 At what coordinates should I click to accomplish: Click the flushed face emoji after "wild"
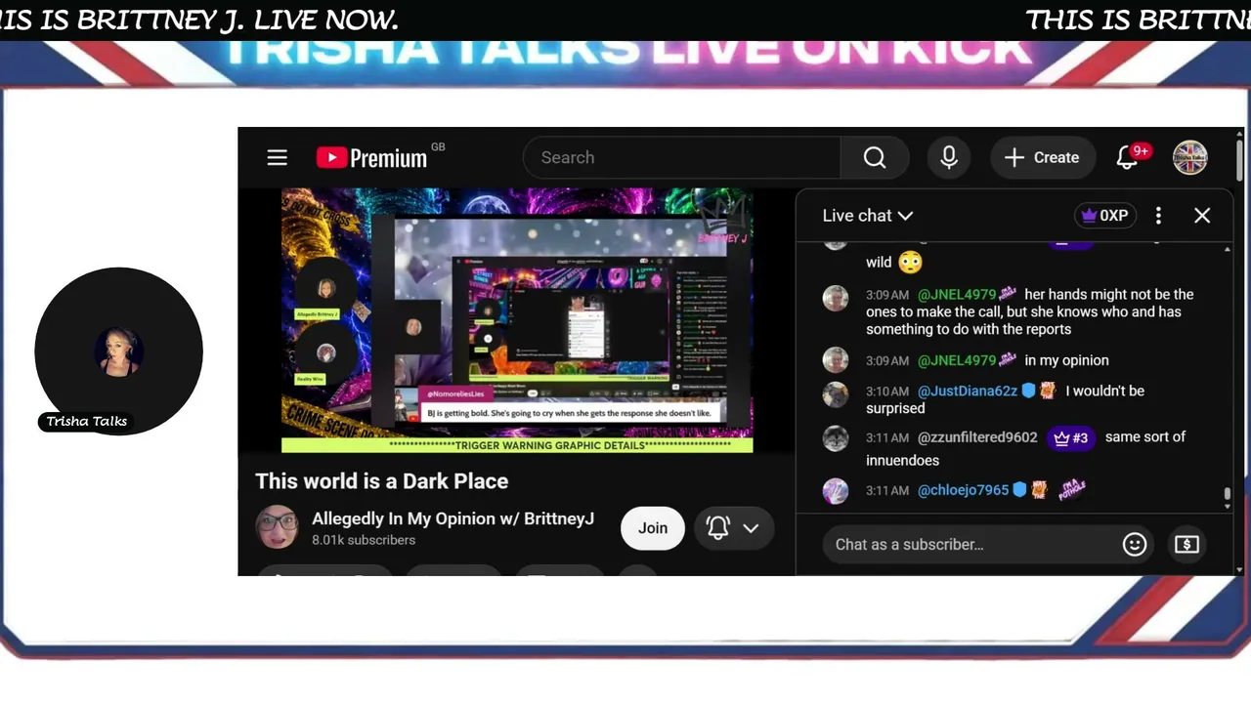[x=910, y=262]
